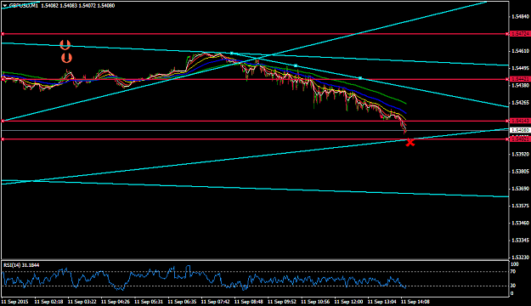
Task: Click the RSI(14) 31.1844 indicator label
Action: 21,265
